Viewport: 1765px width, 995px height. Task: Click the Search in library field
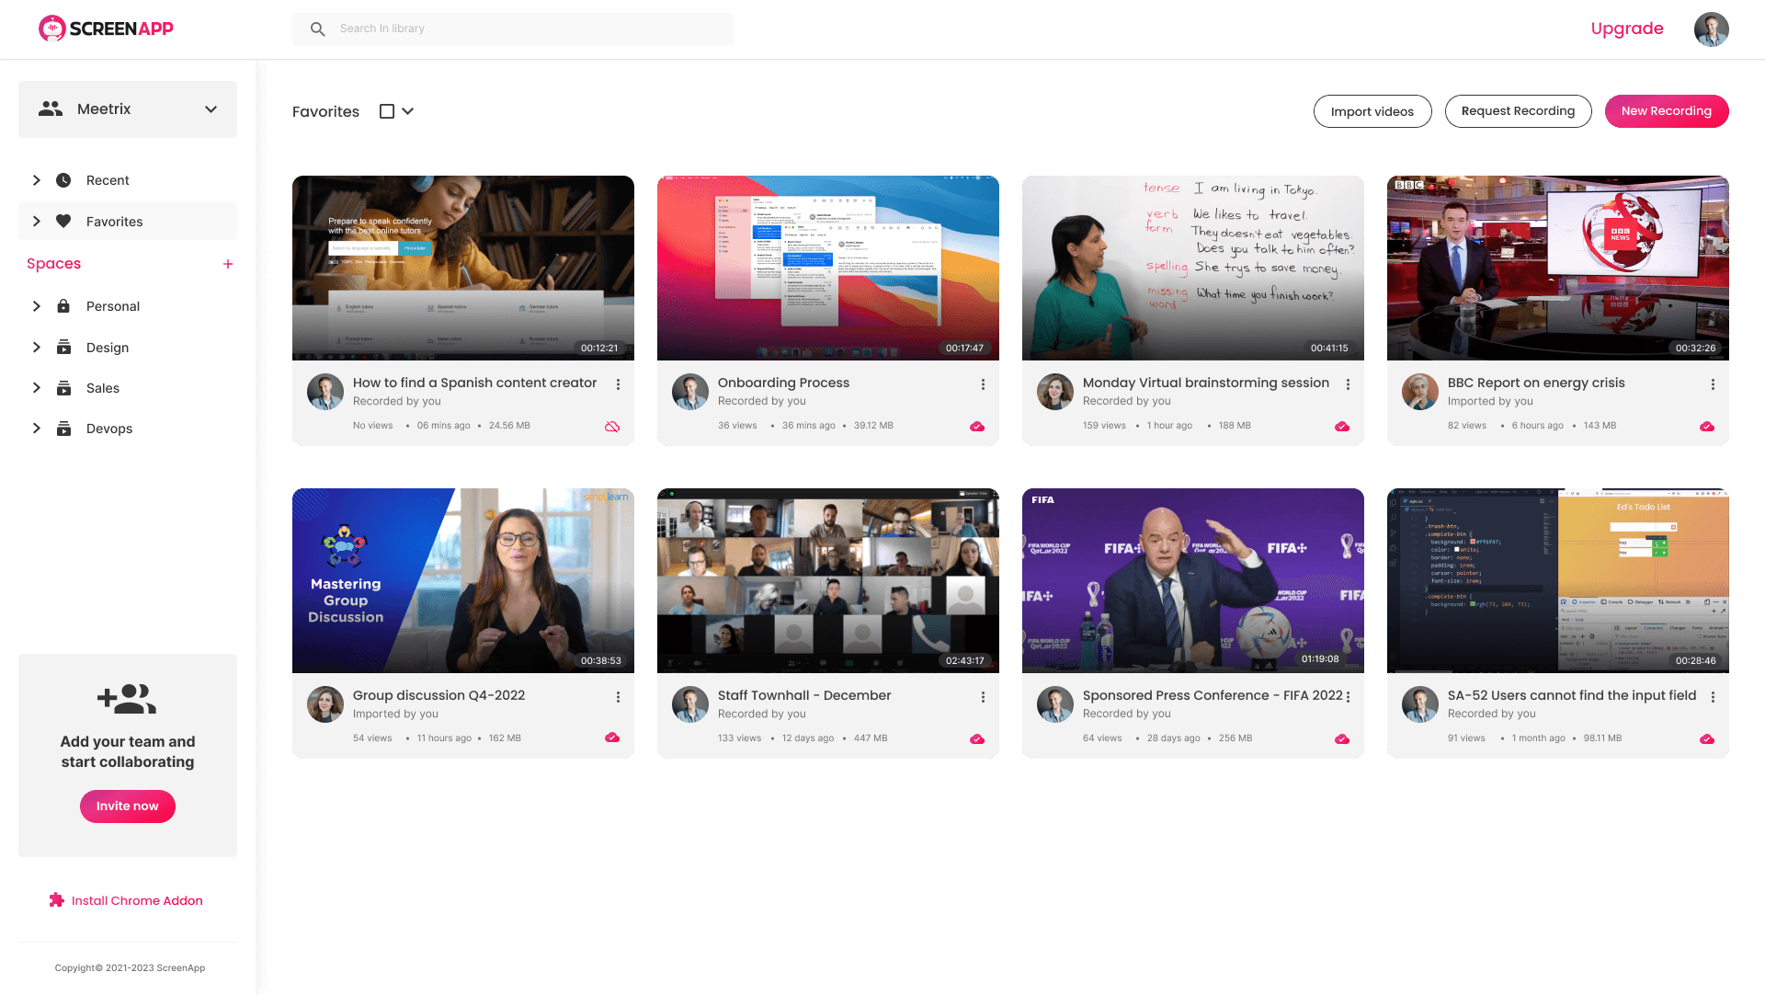[x=513, y=29]
